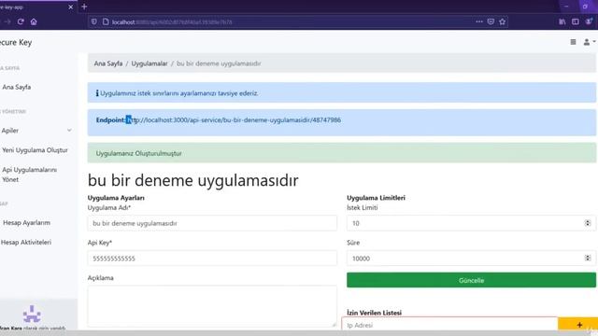Click the Uygulama Adı input field
Viewport: 598px width, 336px height.
[x=212, y=223]
